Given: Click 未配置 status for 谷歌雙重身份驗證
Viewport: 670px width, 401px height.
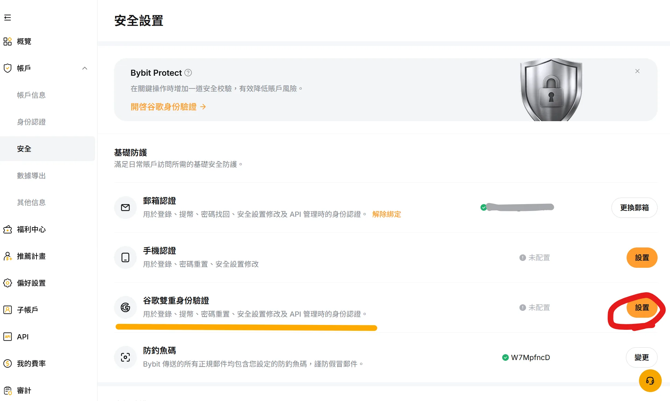Looking at the screenshot, I should [x=535, y=307].
